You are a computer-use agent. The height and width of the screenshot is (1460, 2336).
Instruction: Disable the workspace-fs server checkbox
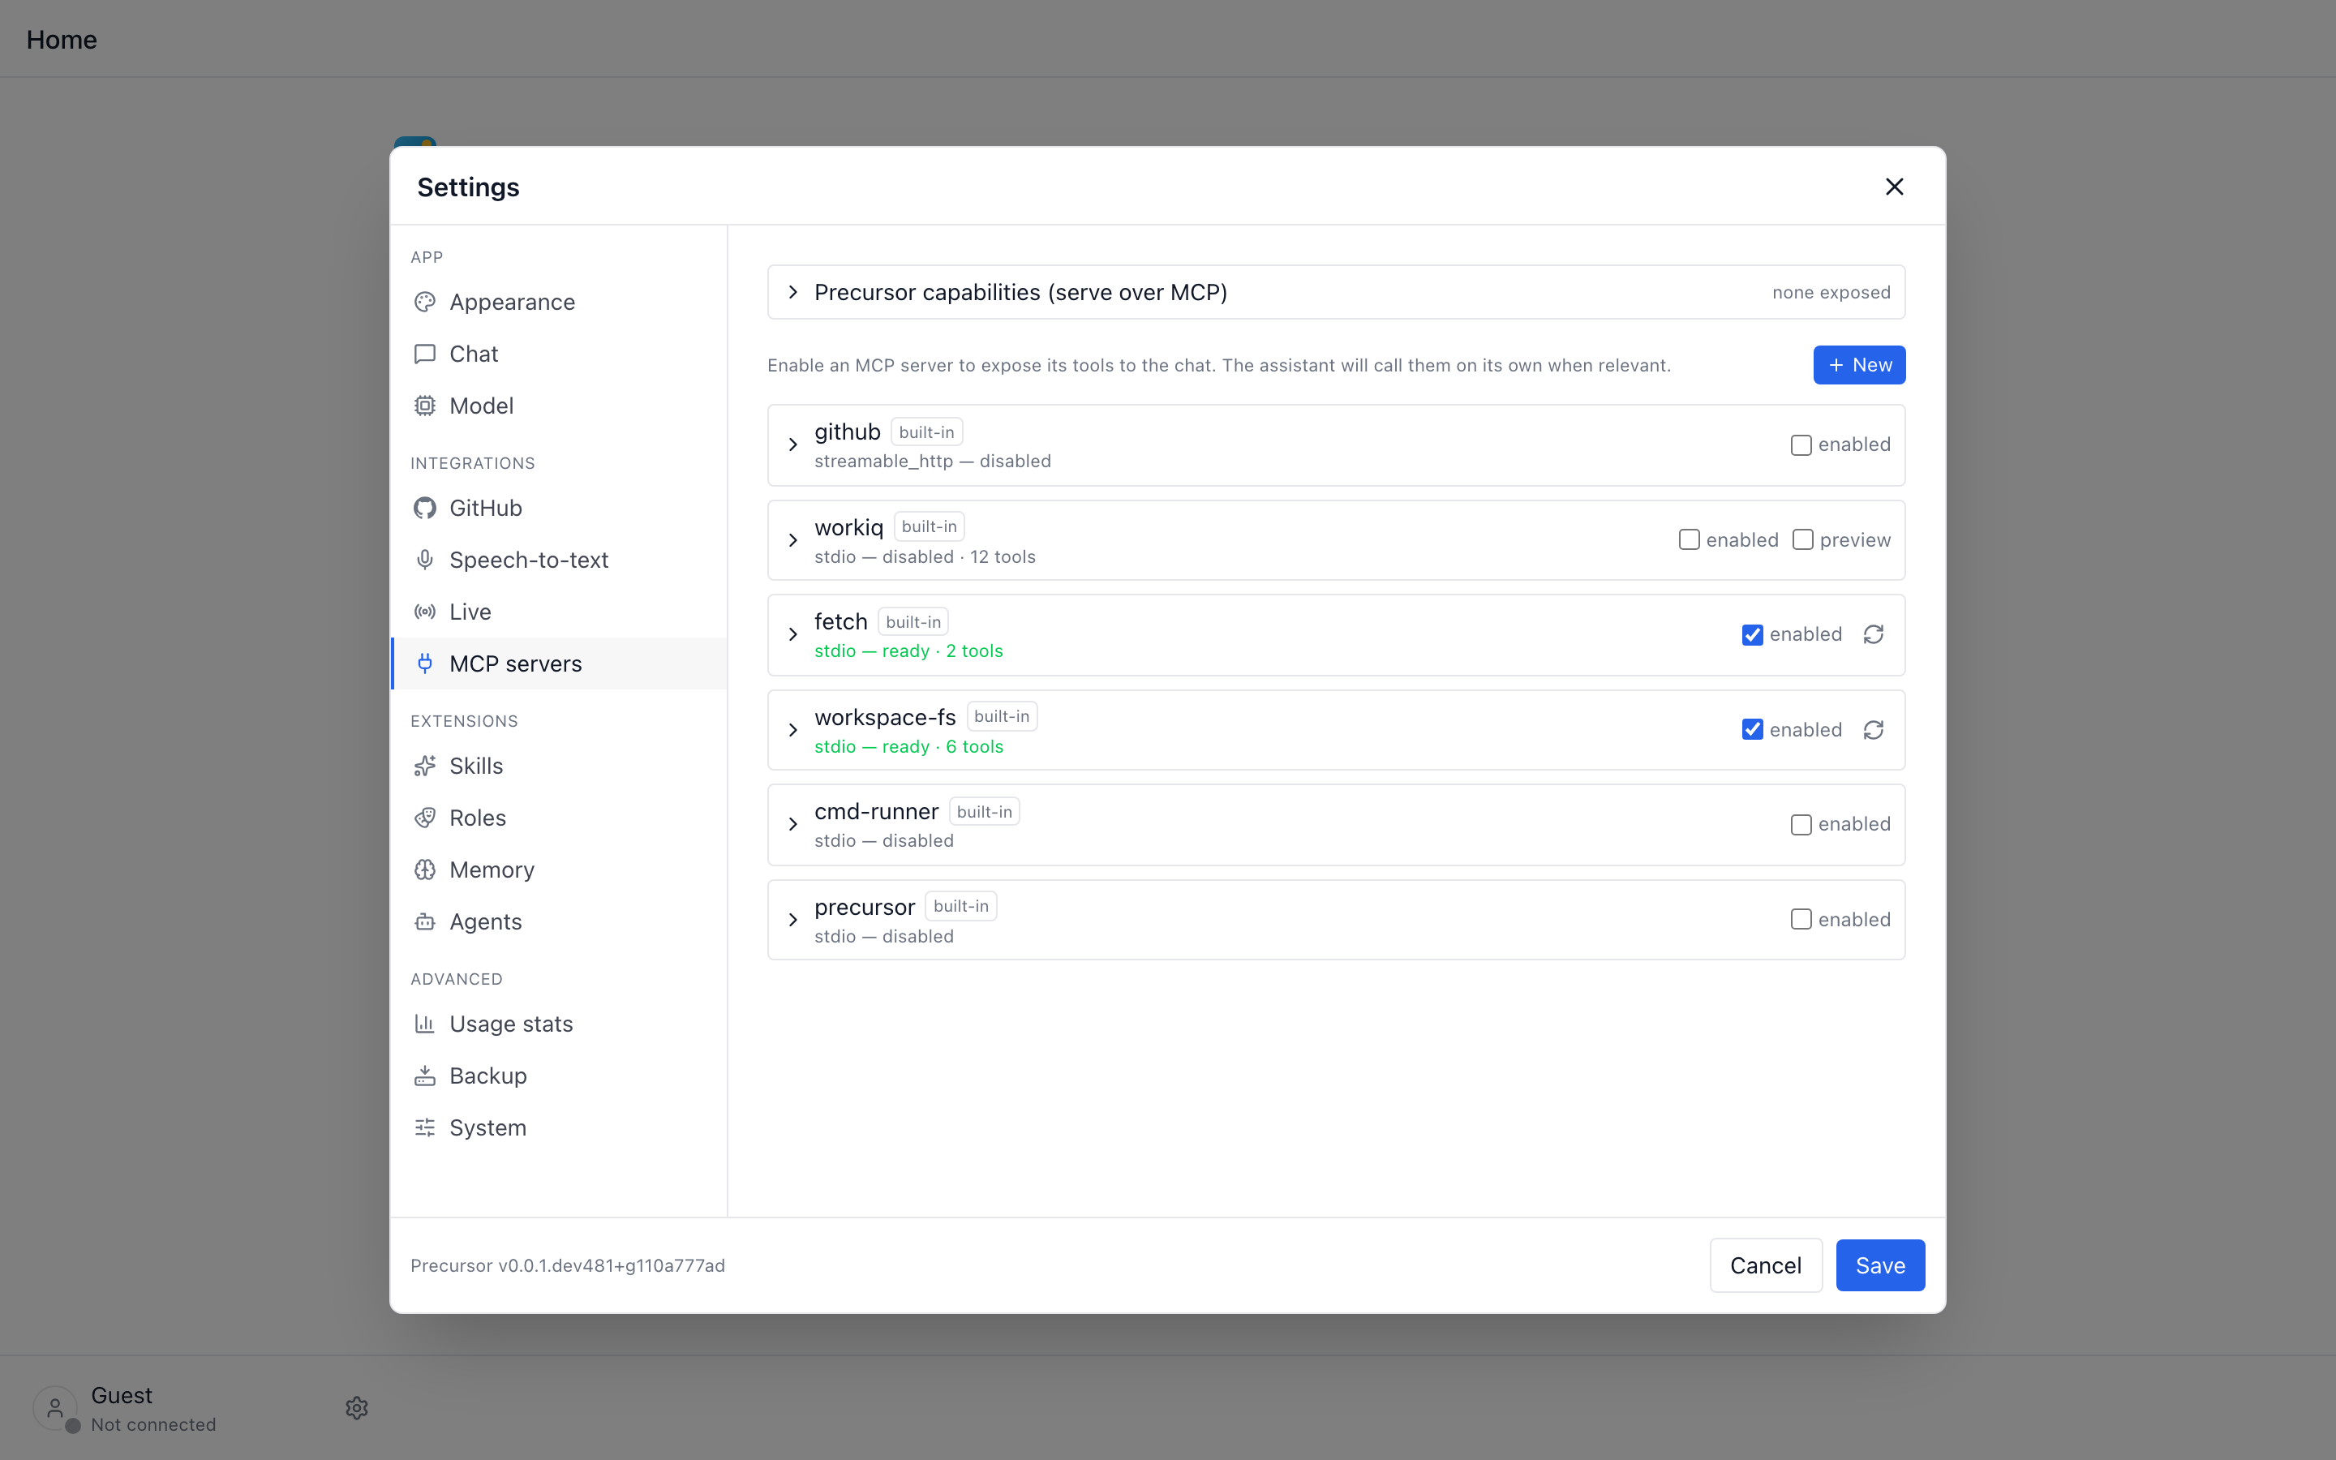[1752, 730]
